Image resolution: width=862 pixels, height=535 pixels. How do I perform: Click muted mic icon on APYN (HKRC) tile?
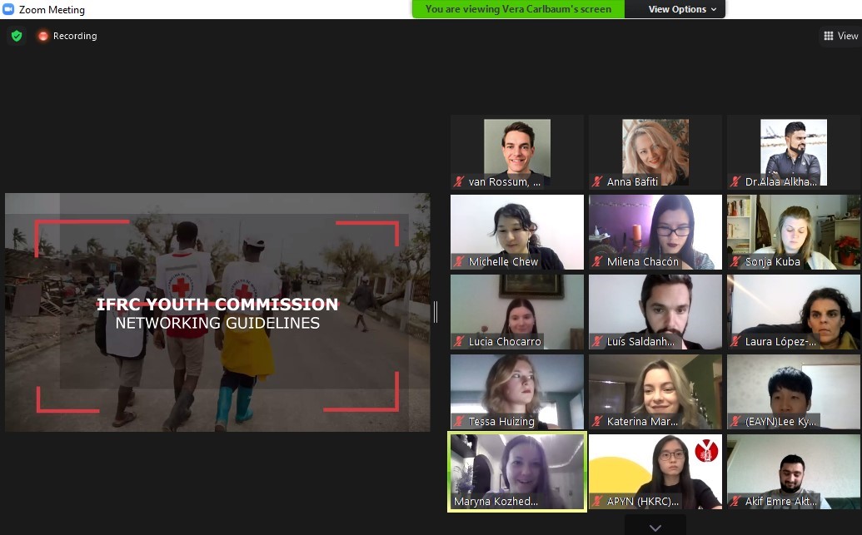pyautogui.click(x=598, y=501)
